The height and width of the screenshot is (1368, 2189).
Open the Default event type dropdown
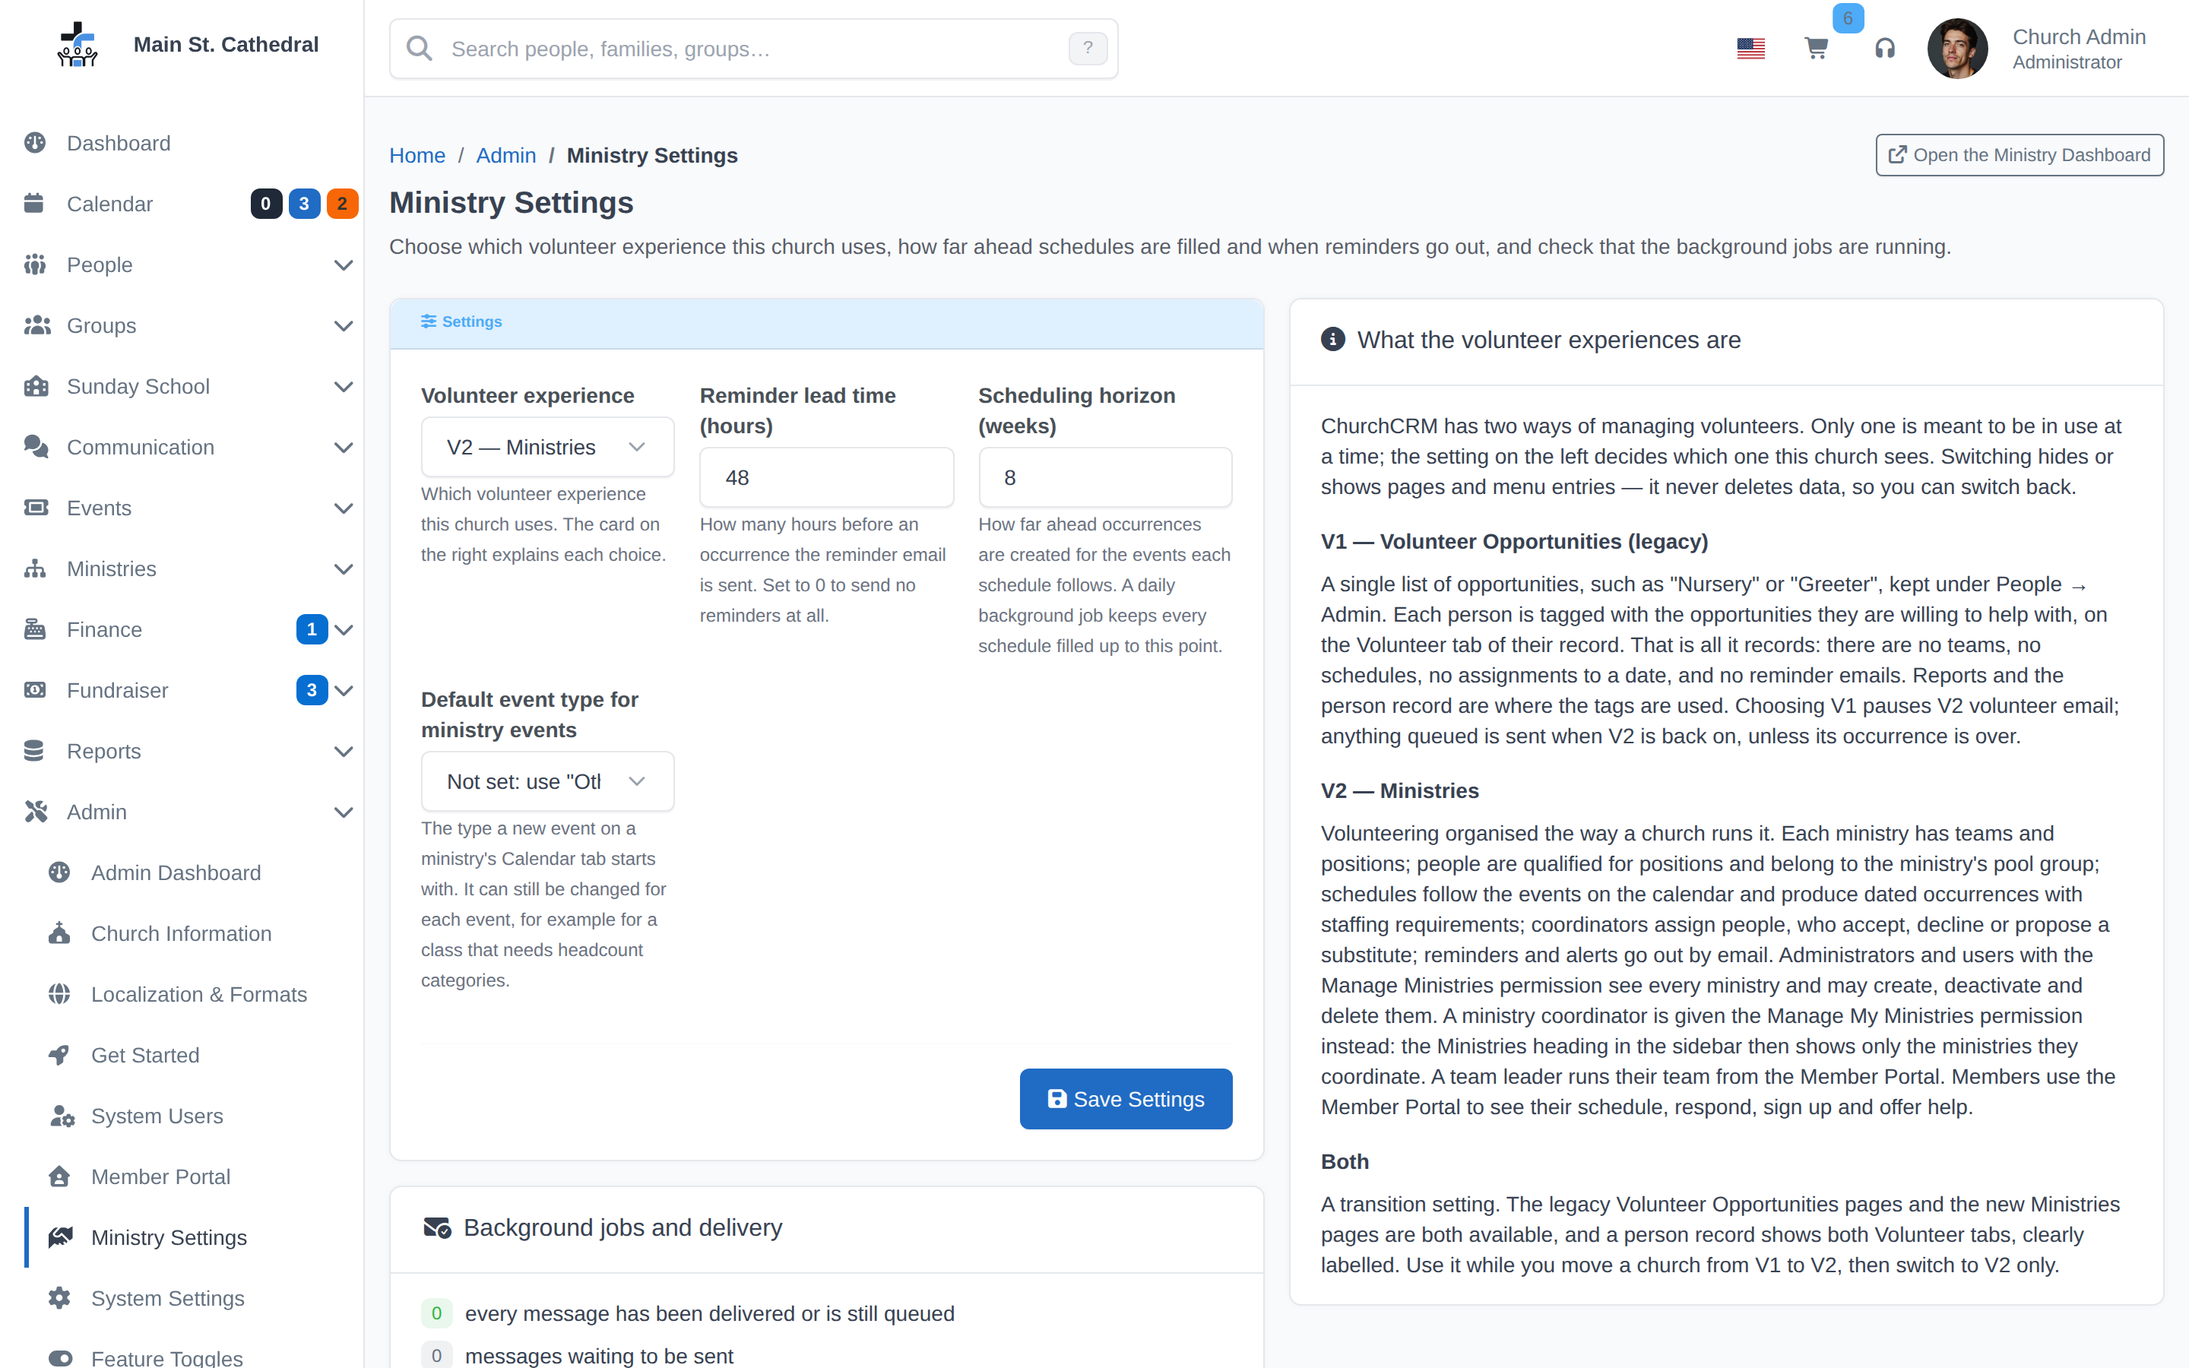click(547, 782)
